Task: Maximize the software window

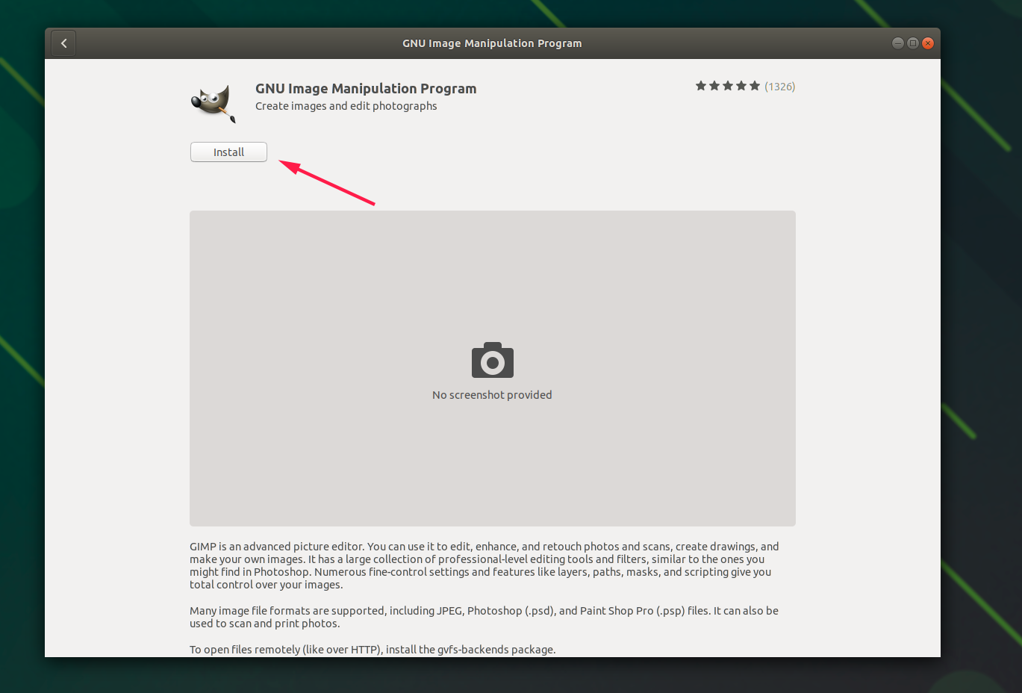Action: pyautogui.click(x=912, y=43)
